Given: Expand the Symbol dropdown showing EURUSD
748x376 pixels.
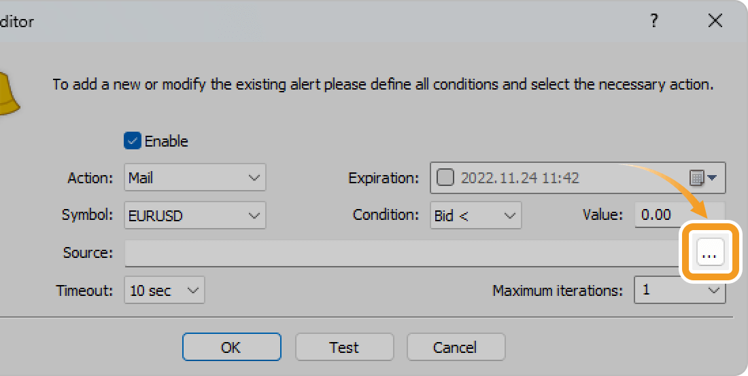Looking at the screenshot, I should tap(195, 216).
